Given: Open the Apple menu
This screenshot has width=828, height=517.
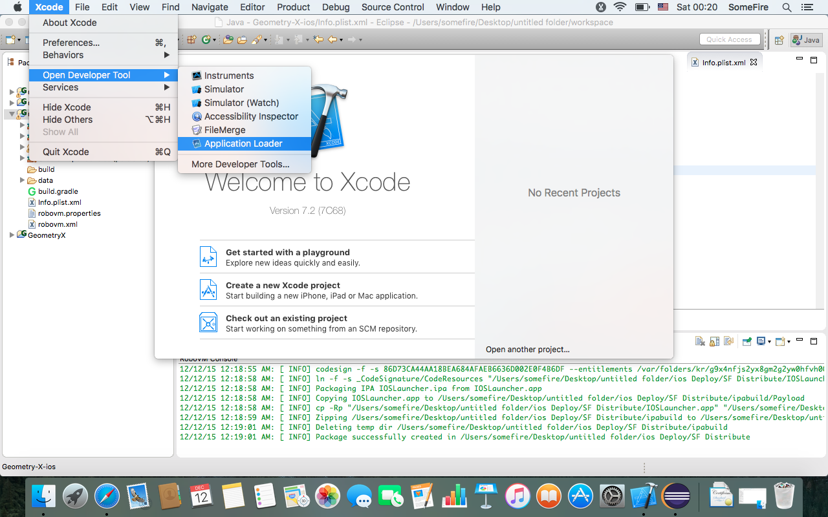Looking at the screenshot, I should (x=17, y=7).
